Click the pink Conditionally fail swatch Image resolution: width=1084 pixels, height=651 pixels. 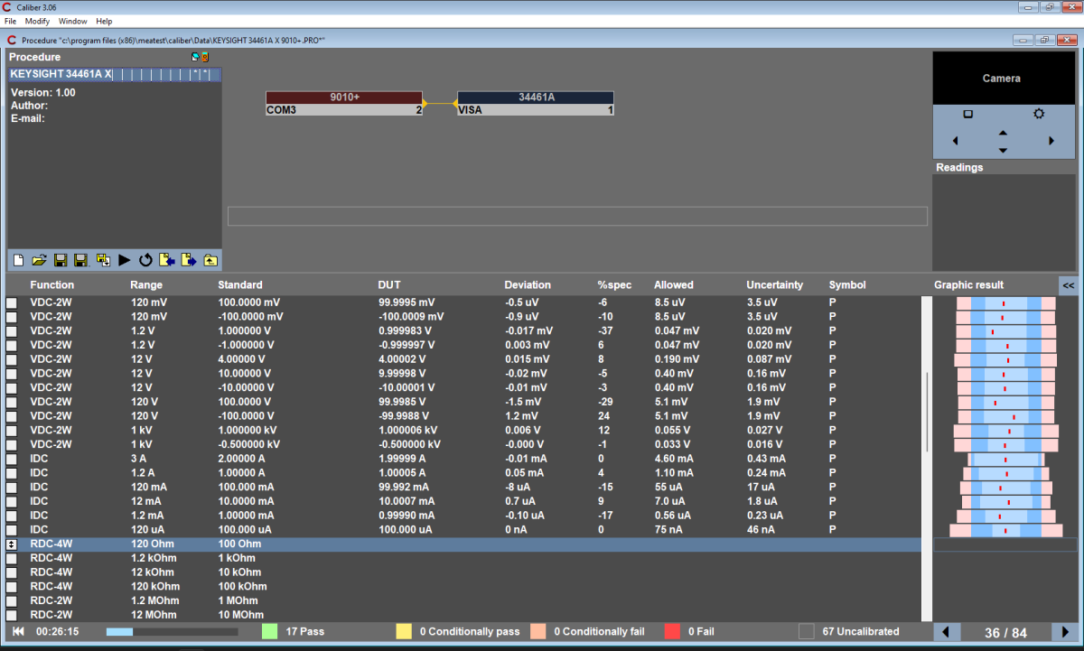pos(538,631)
